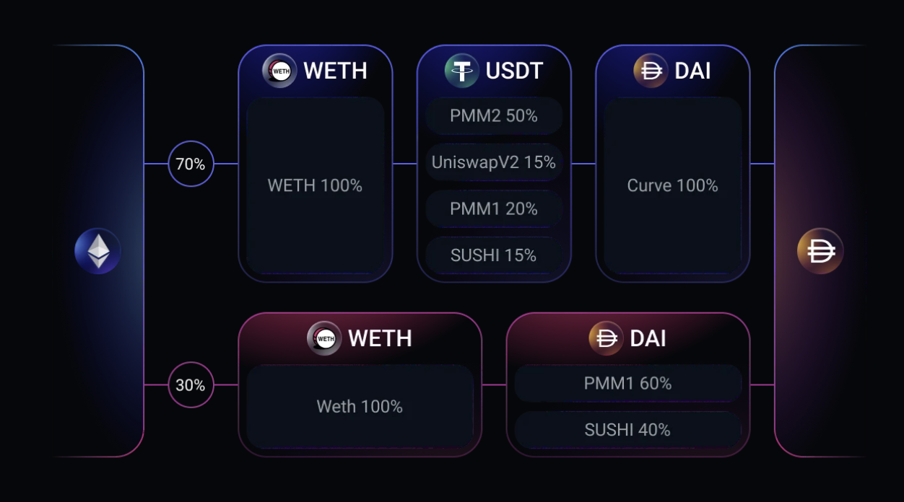Click the PMM1 60% pool entry
The image size is (904, 502).
[x=628, y=383]
